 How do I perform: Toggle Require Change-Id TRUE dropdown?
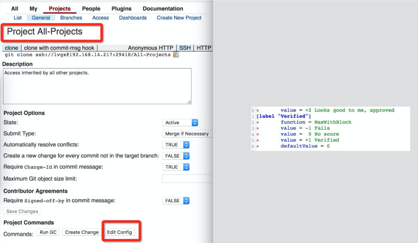coord(176,167)
